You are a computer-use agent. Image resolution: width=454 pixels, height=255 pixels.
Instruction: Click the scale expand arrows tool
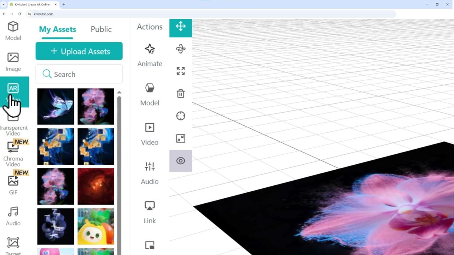point(181,71)
